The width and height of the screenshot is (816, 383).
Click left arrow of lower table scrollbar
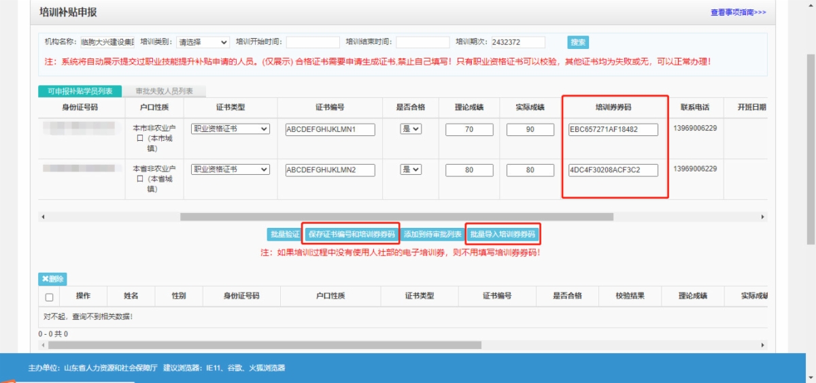coord(44,346)
